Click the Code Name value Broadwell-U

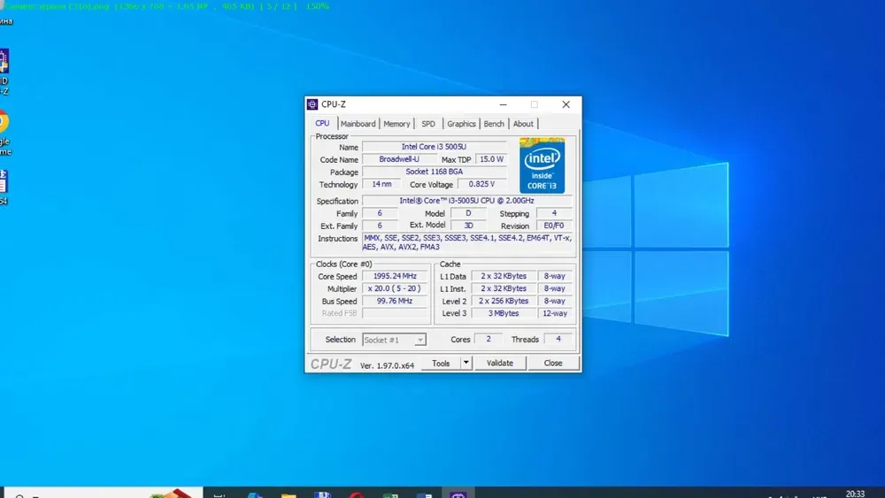point(399,159)
